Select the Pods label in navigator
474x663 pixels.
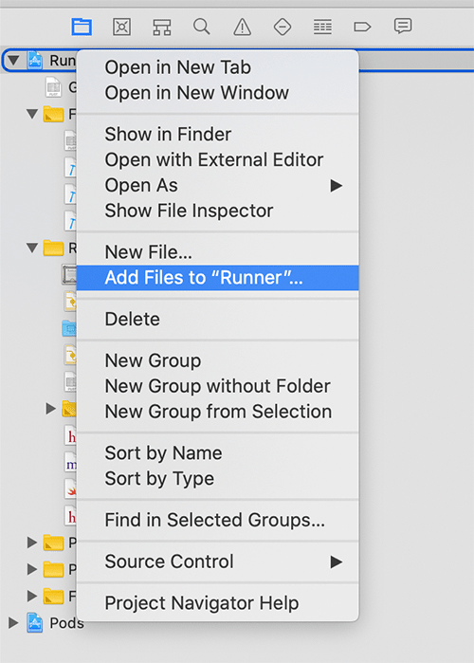point(66,623)
